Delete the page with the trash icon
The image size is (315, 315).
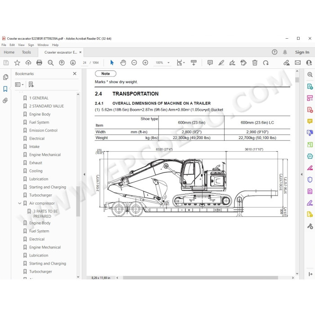[x=255, y=63]
